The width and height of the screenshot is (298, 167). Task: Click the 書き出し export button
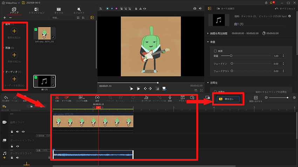click(228, 99)
